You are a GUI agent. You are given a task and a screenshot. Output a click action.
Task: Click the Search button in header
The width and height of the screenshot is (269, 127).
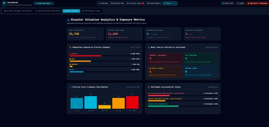pyautogui.click(x=228, y=3)
